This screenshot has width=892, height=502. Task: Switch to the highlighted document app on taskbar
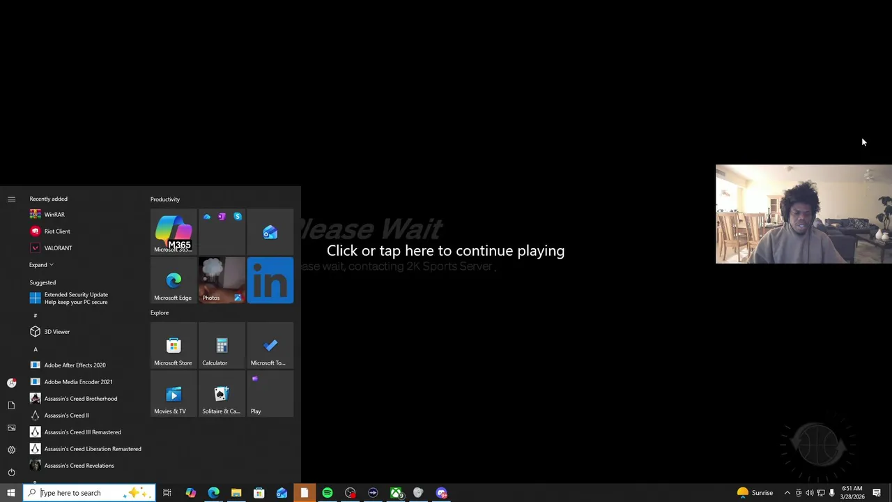[305, 493]
